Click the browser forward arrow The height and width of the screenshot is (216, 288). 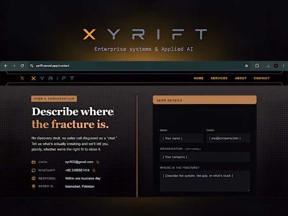coord(14,66)
